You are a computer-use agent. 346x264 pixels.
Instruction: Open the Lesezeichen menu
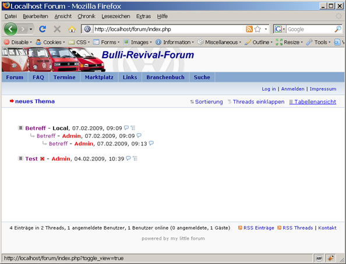116,16
